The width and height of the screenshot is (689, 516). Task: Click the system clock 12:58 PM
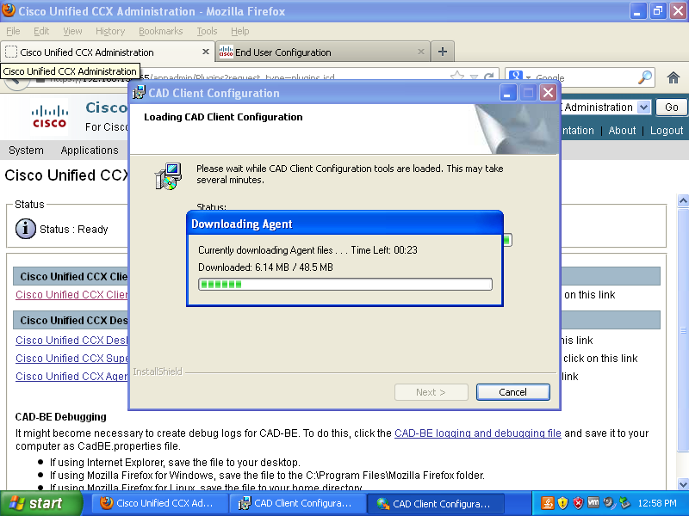click(657, 503)
